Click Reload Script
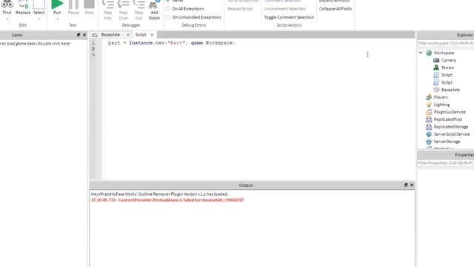474x267 pixels. click(x=240, y=9)
